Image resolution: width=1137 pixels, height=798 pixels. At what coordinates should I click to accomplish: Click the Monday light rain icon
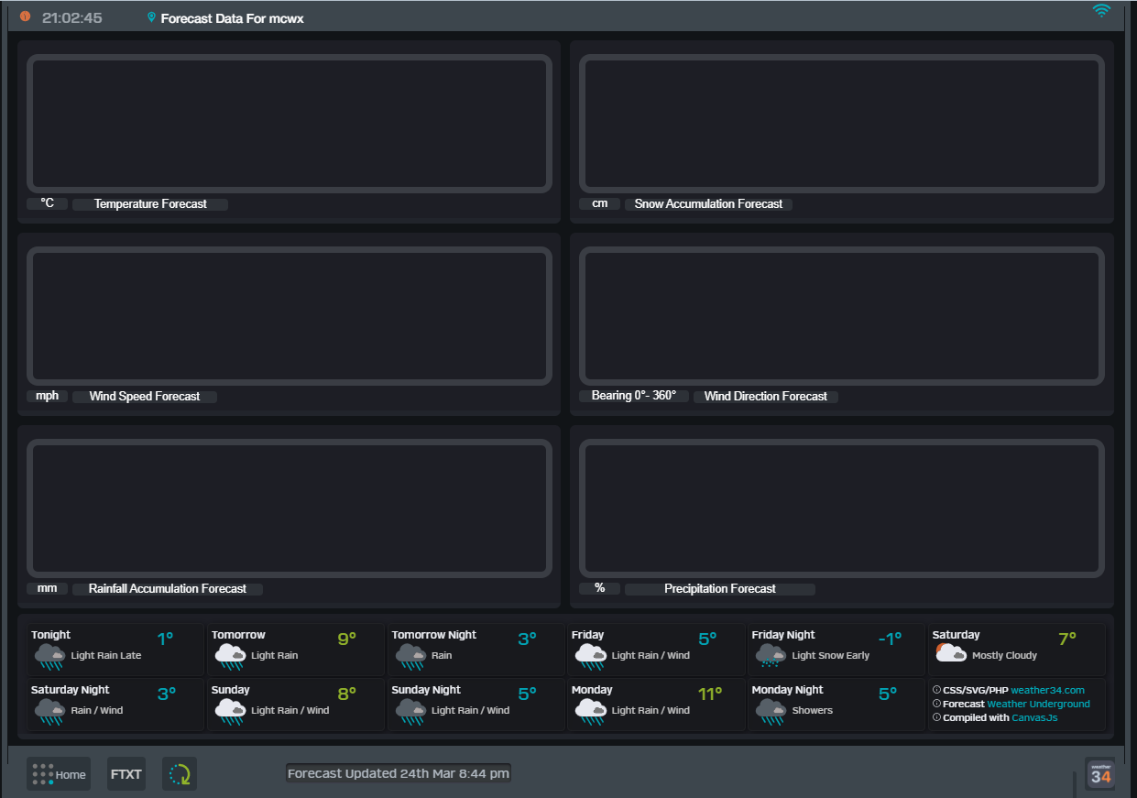pos(591,711)
